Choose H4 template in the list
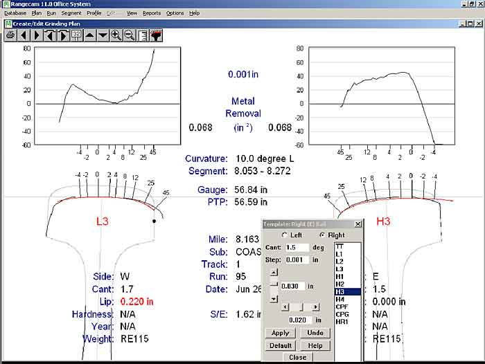The height and width of the screenshot is (364, 485). click(339, 299)
